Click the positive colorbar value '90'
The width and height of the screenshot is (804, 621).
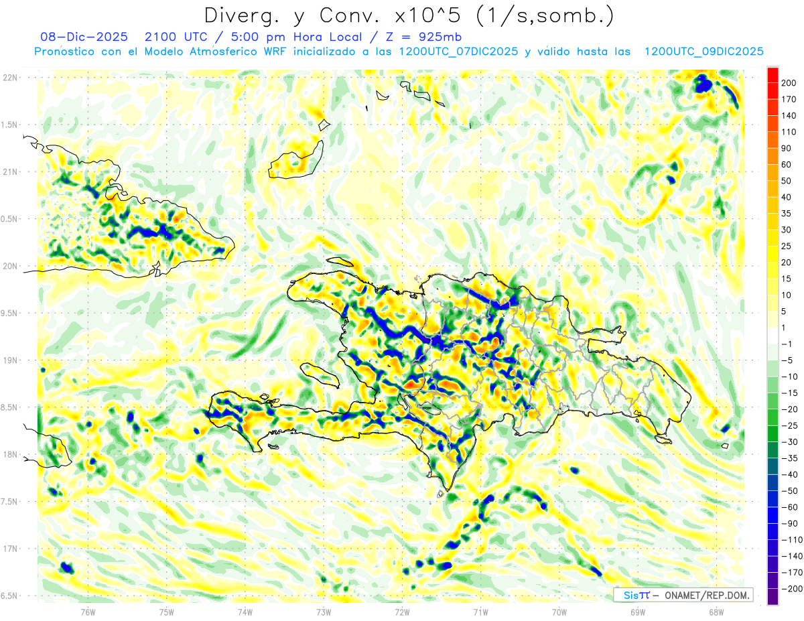(787, 148)
